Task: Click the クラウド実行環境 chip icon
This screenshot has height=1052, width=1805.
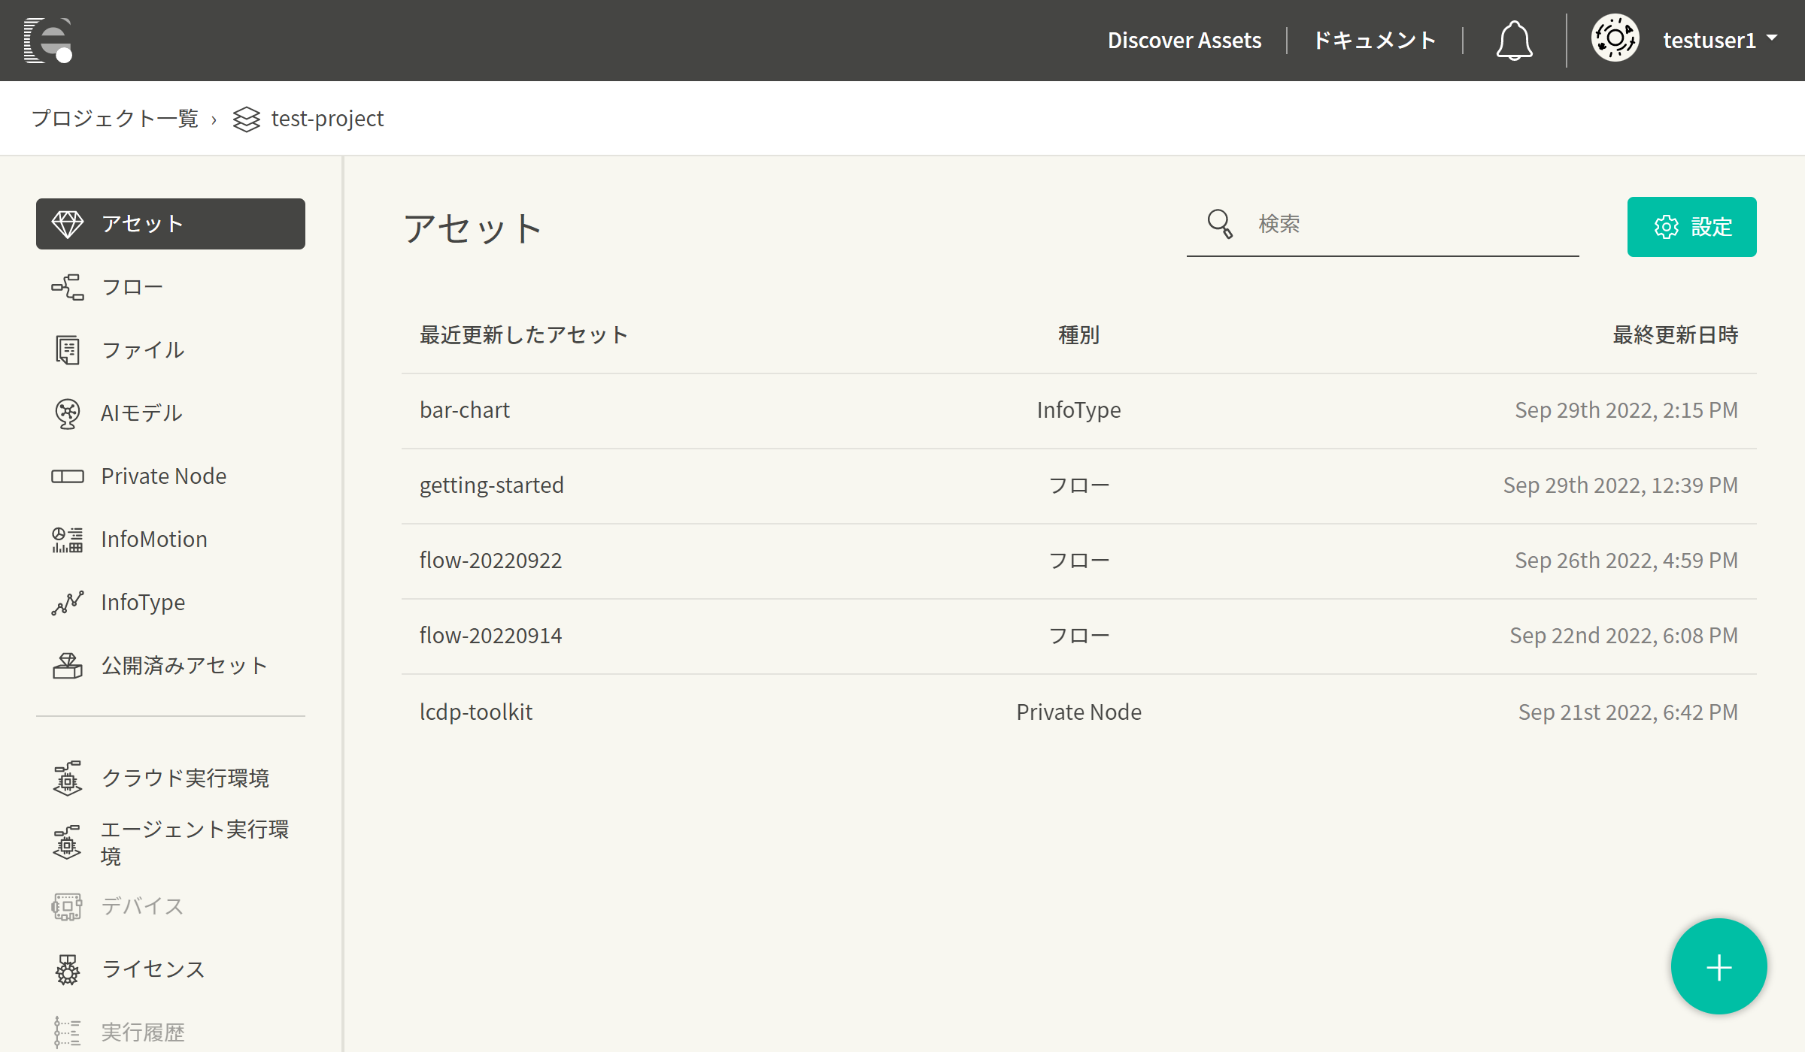Action: click(x=68, y=778)
